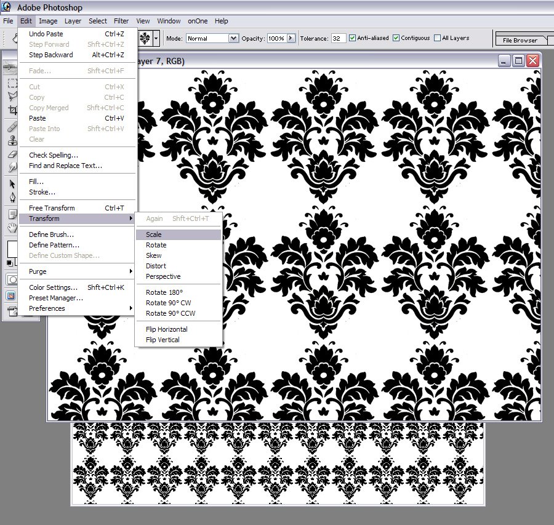Open the Filter menu
The width and height of the screenshot is (554, 525).
coord(121,21)
